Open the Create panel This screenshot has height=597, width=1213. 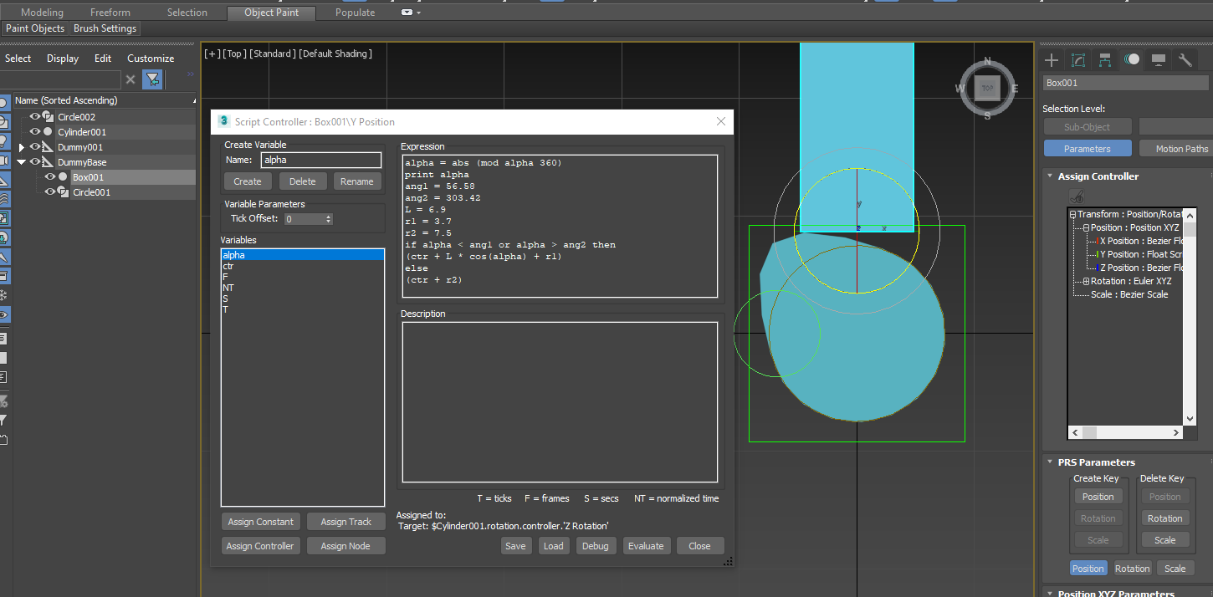(x=1051, y=59)
